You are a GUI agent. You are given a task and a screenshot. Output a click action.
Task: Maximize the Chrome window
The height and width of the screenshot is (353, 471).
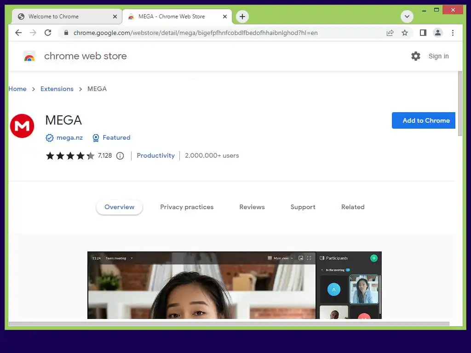pos(437,10)
